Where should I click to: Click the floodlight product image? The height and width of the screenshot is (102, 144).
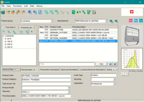132,36
